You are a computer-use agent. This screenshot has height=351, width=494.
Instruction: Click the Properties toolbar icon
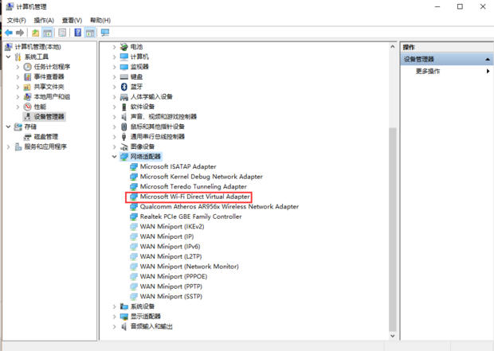[x=62, y=33]
